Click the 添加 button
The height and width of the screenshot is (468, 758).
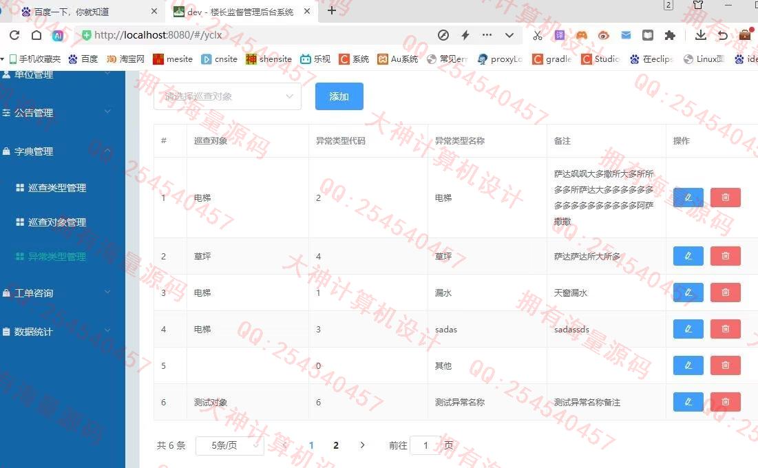pyautogui.click(x=339, y=96)
